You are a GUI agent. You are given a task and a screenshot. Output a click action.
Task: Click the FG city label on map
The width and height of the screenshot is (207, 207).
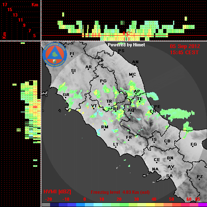(x=193, y=144)
